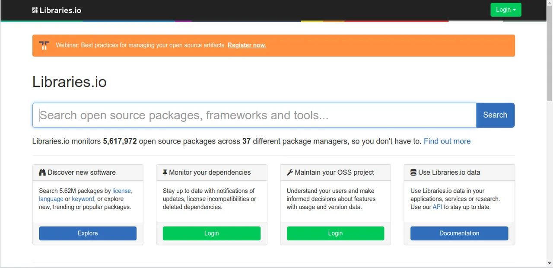Open the license search link
This screenshot has width=553, height=268.
tap(121, 191)
